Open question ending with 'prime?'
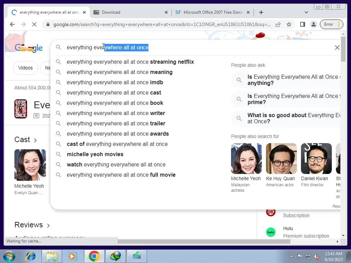The height and width of the screenshot is (263, 351). coord(286,99)
